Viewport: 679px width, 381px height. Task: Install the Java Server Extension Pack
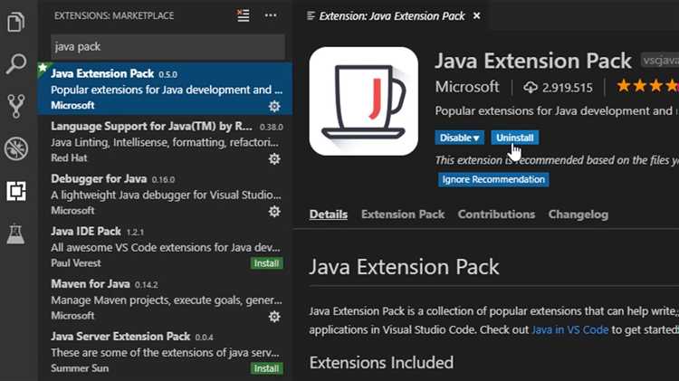(x=266, y=368)
